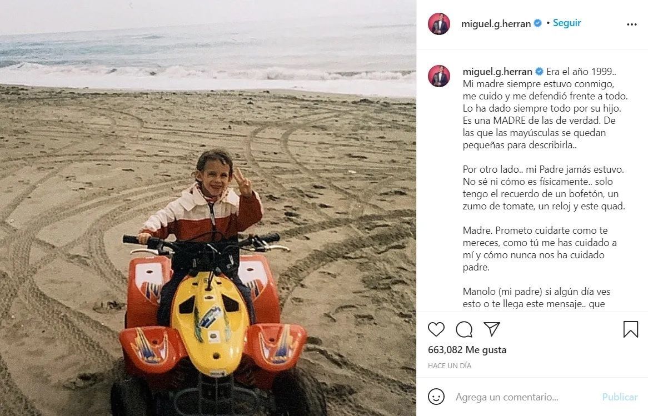The height and width of the screenshot is (416, 648).
Task: Click the caption text starting Era el año 1999
Action: tap(545, 108)
